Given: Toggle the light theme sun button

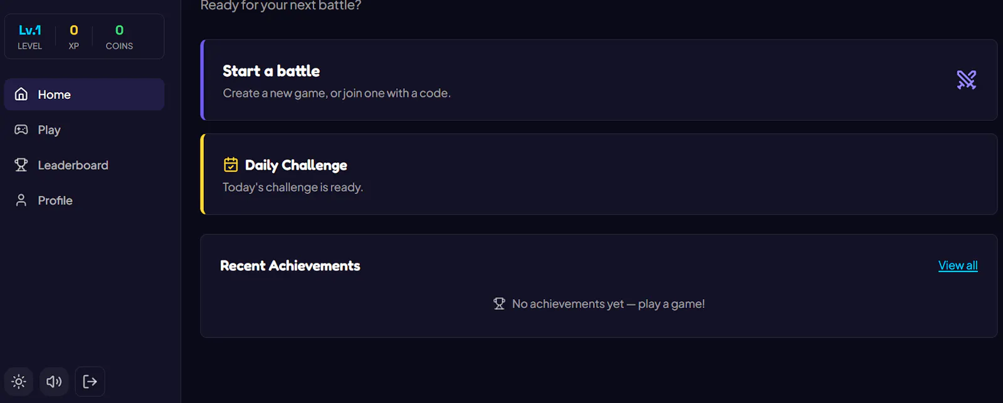Looking at the screenshot, I should click(x=19, y=382).
